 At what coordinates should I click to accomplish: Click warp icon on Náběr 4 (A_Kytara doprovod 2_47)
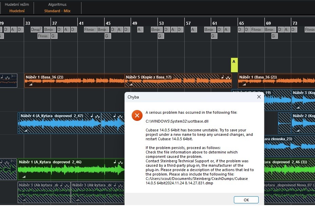pos(97,116)
